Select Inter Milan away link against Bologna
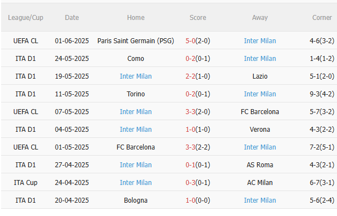Image resolution: width=337 pixels, height=216 pixels. click(x=260, y=200)
